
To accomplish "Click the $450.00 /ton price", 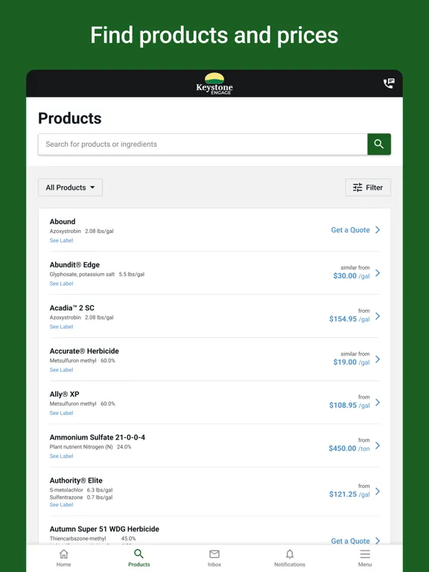I will pos(349,448).
